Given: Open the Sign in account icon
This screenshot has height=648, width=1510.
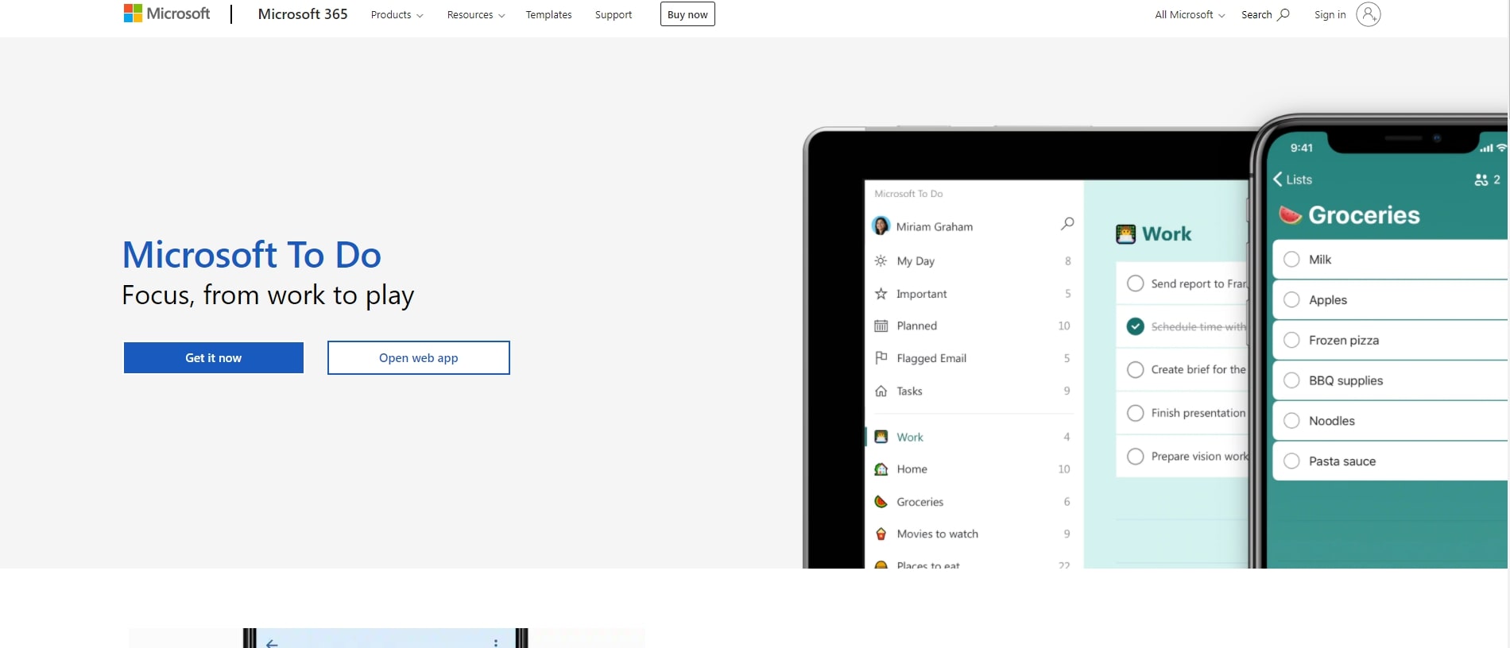Looking at the screenshot, I should [1368, 14].
